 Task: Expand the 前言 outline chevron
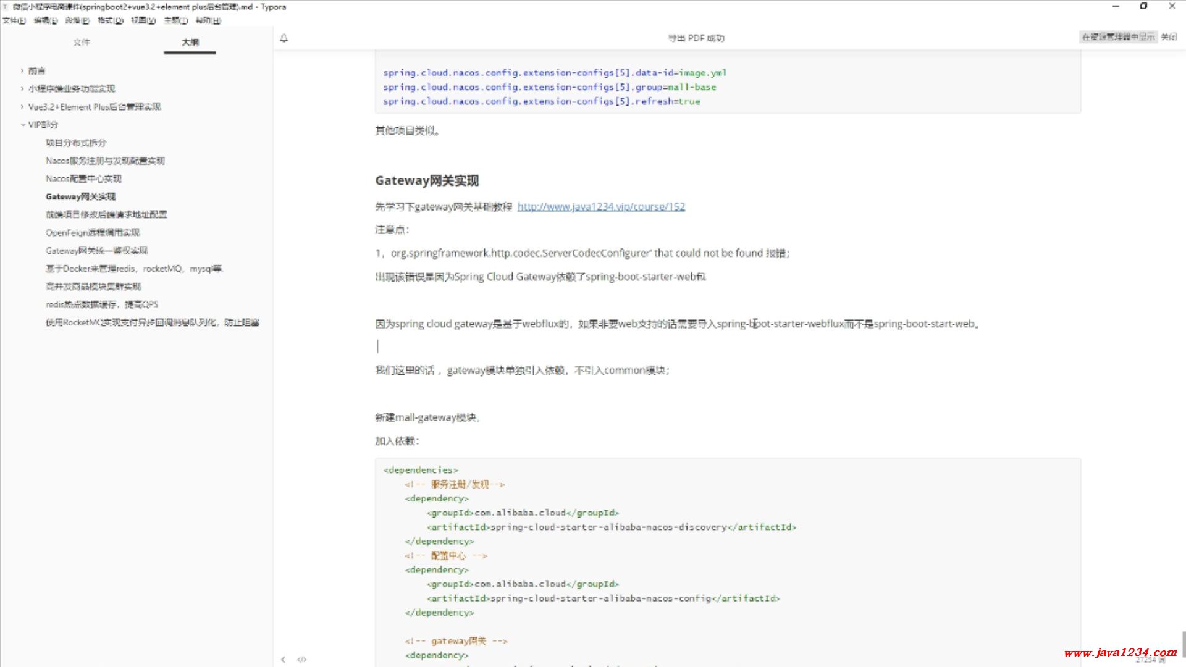click(x=22, y=71)
